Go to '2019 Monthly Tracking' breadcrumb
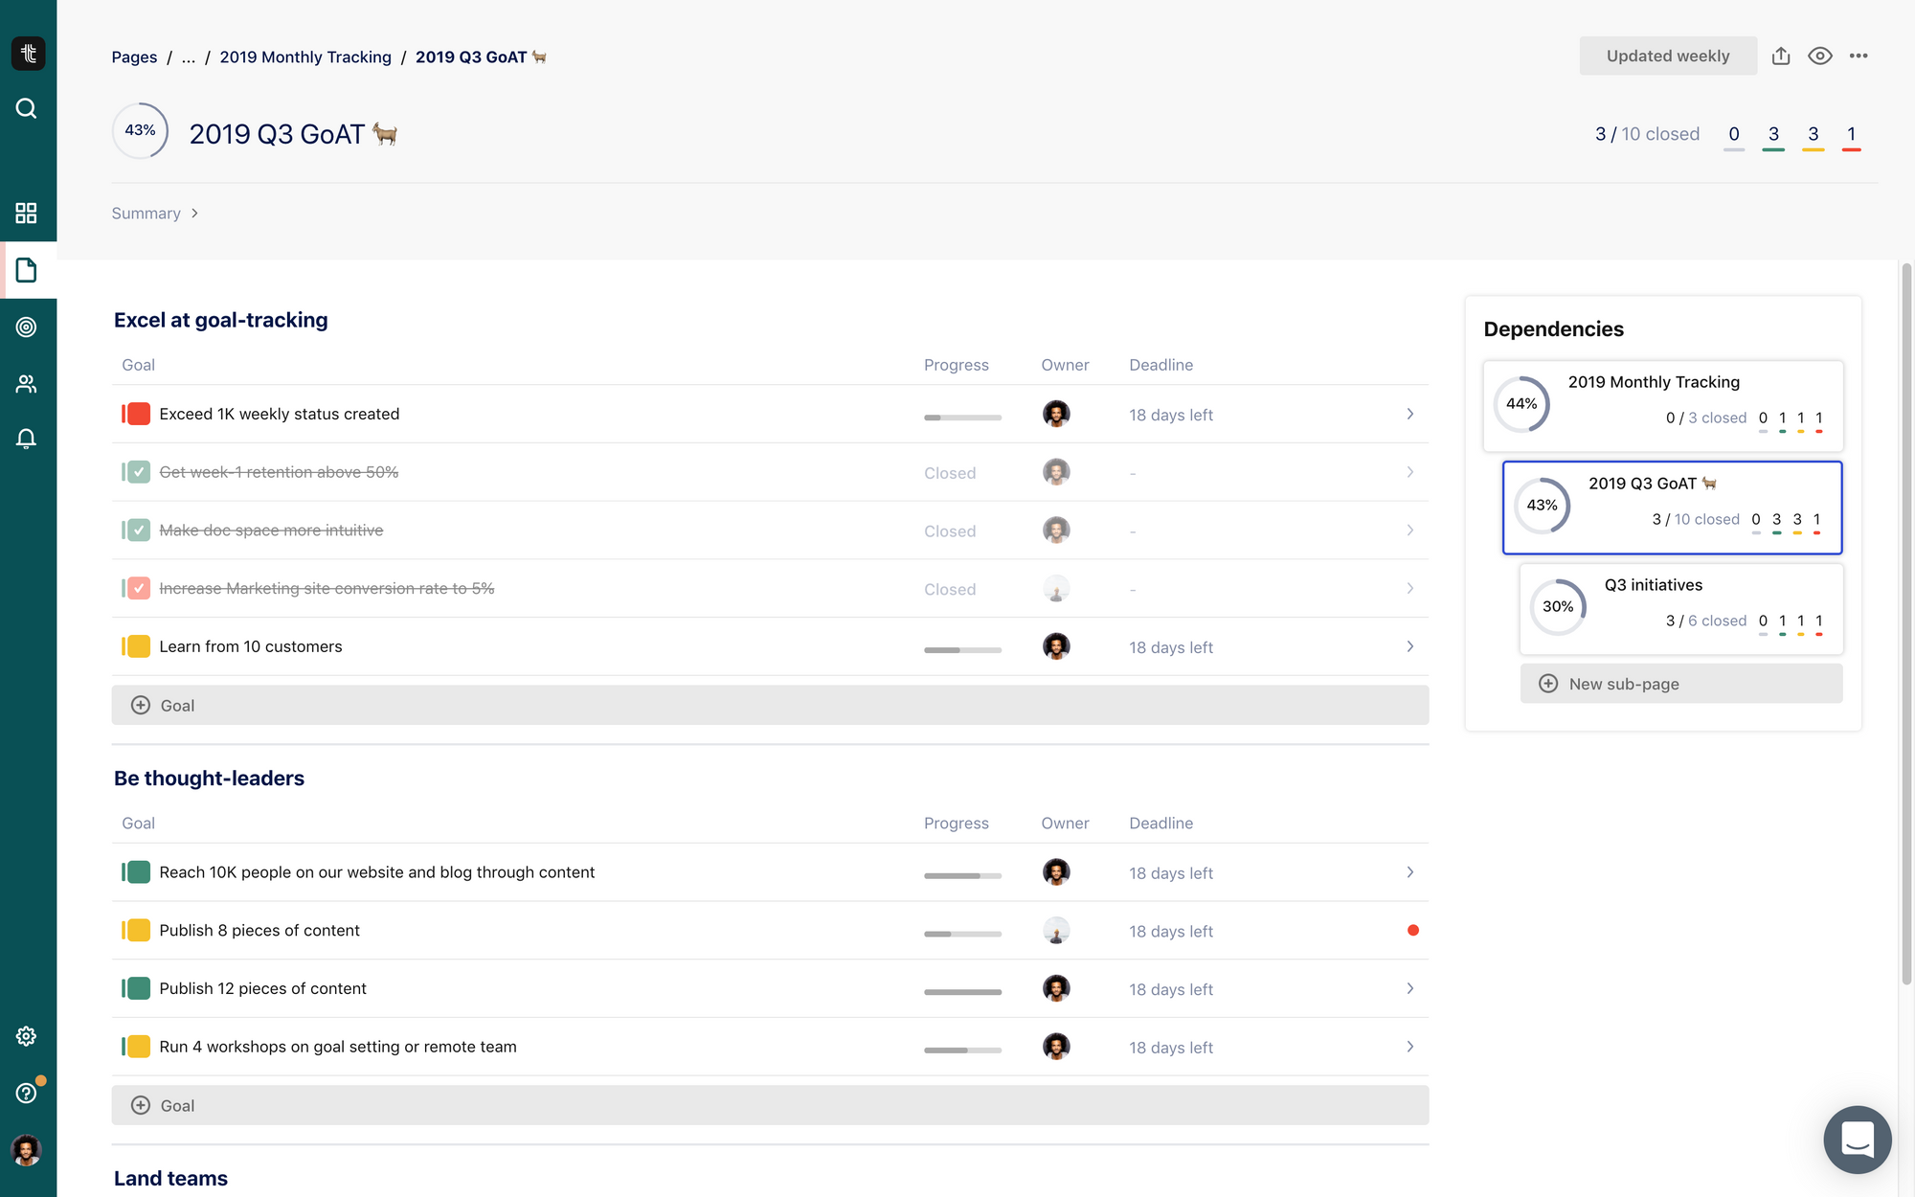Viewport: 1915px width, 1197px height. pos(305,56)
